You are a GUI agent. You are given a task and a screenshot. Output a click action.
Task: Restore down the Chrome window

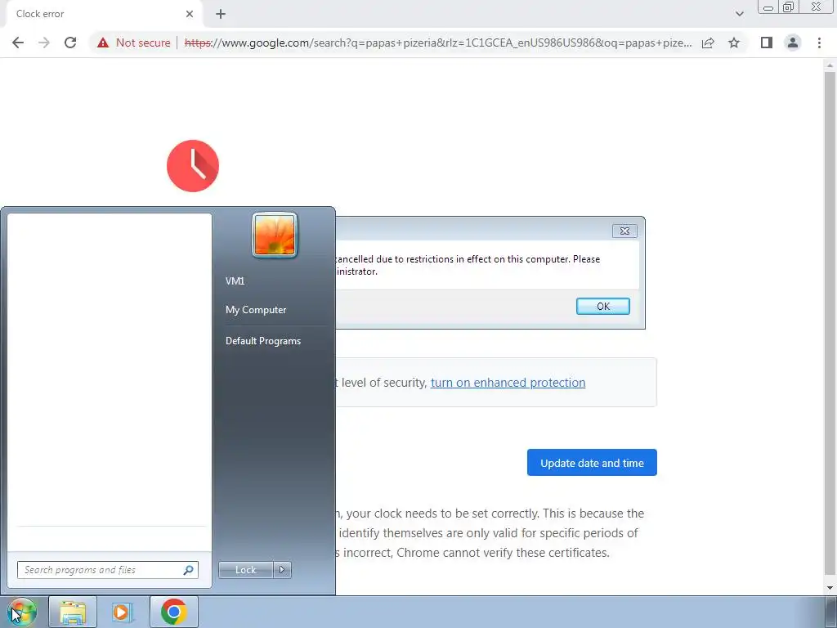point(789,7)
